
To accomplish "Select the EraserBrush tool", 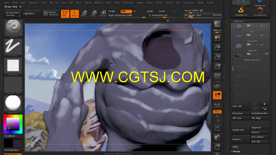I will click(x=260, y=12).
